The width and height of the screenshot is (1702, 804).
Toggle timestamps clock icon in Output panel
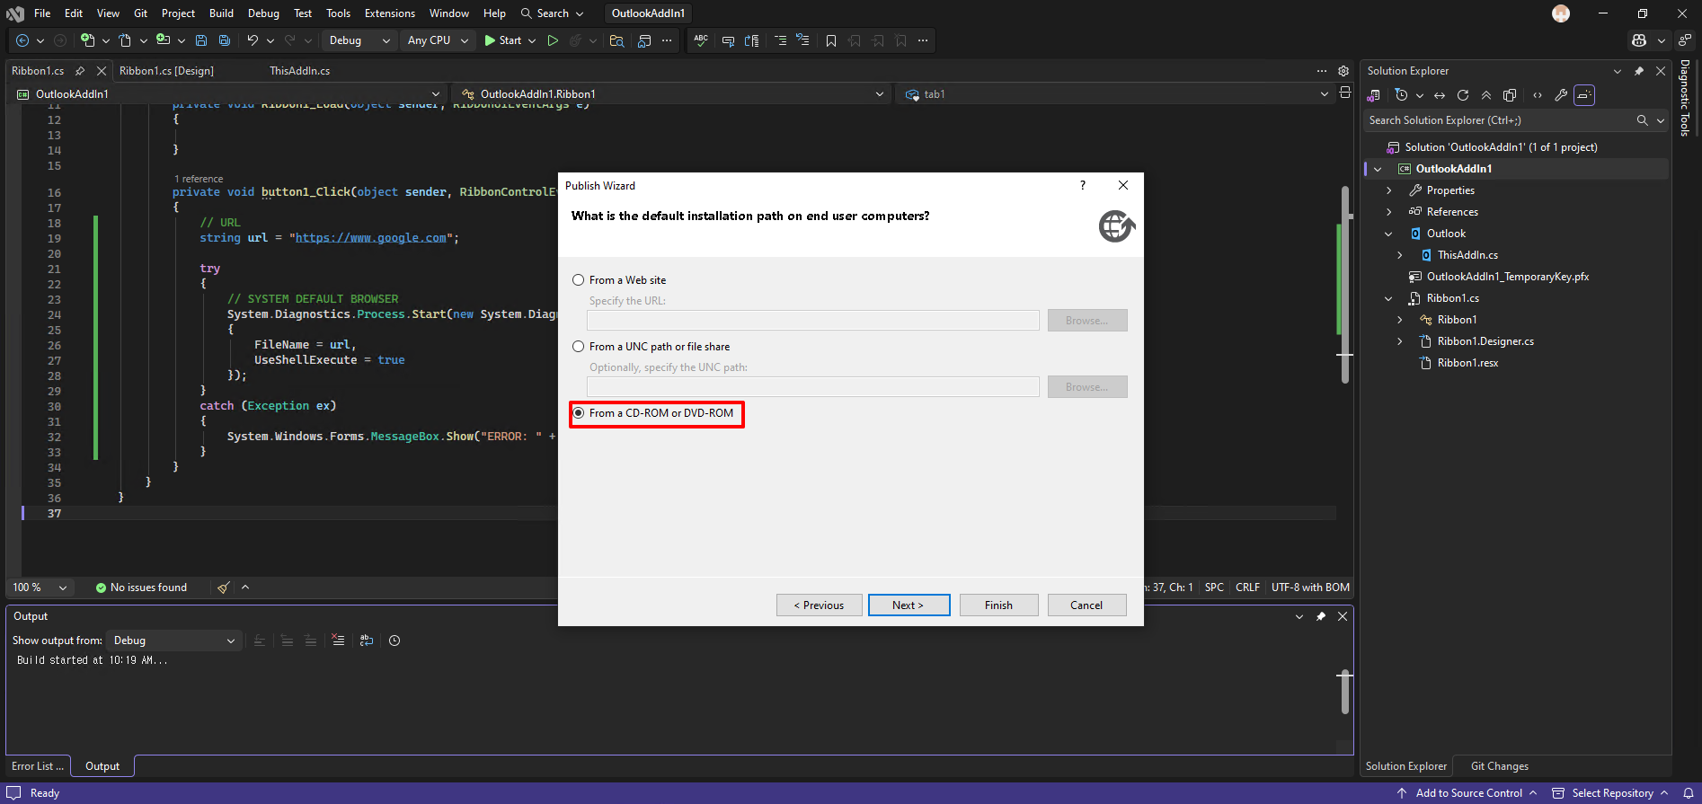click(394, 641)
